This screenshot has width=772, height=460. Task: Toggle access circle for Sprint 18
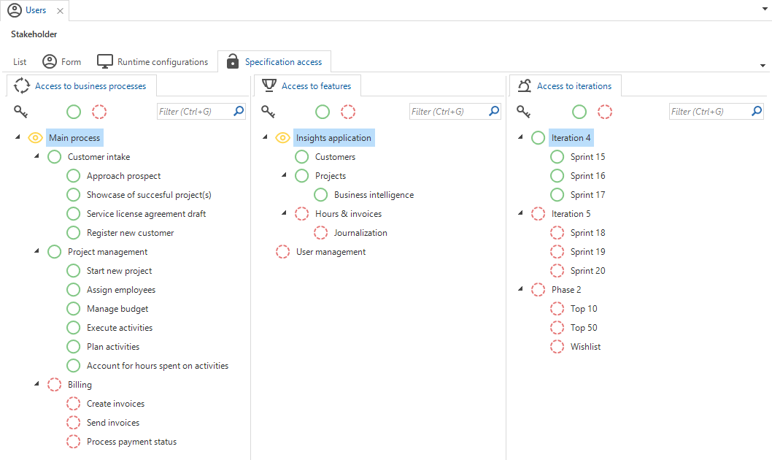pyautogui.click(x=557, y=233)
